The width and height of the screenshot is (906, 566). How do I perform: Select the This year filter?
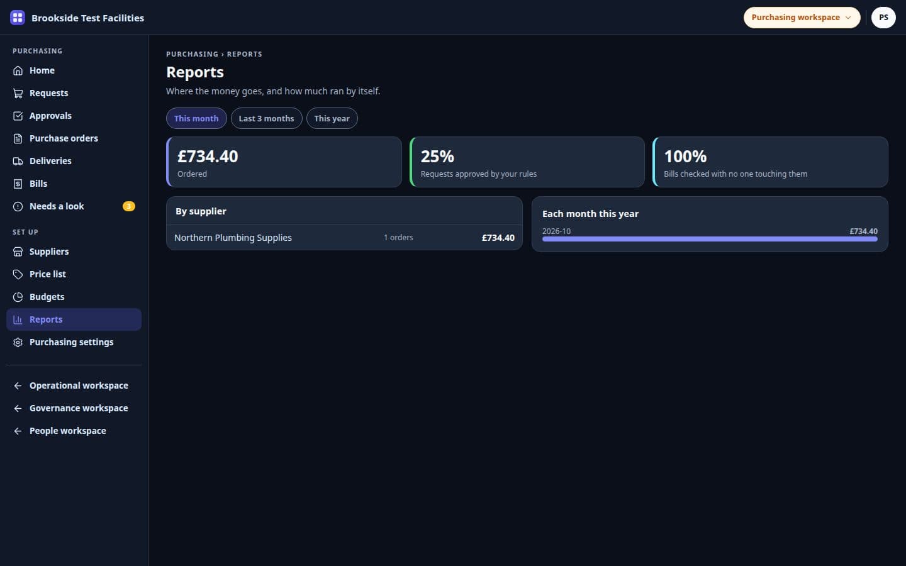(332, 118)
